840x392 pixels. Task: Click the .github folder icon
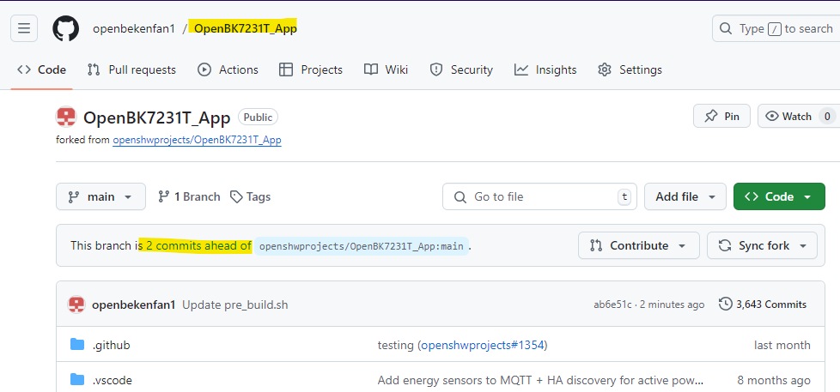[77, 345]
